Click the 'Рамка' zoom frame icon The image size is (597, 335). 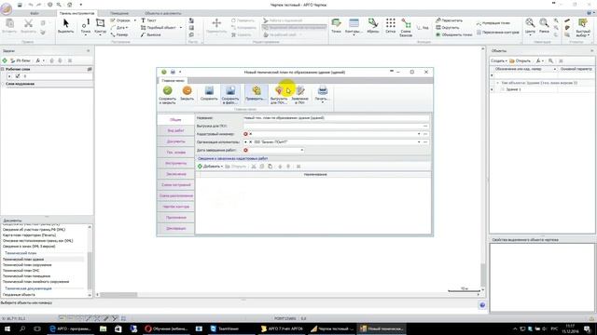[x=544, y=23]
